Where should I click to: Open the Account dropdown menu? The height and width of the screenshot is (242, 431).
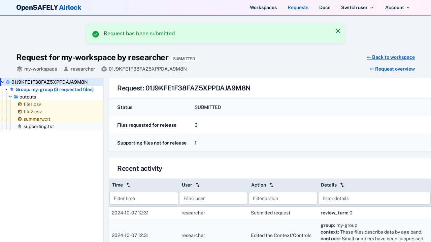tap(397, 7)
